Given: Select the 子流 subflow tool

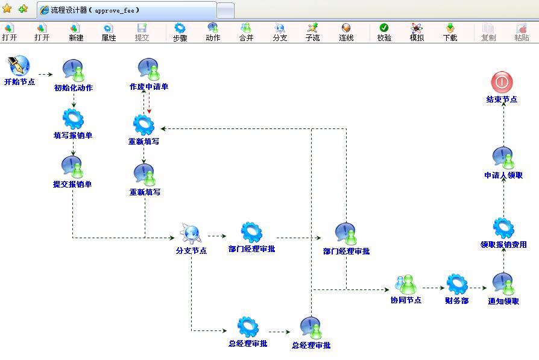Looking at the screenshot, I should click(x=312, y=32).
